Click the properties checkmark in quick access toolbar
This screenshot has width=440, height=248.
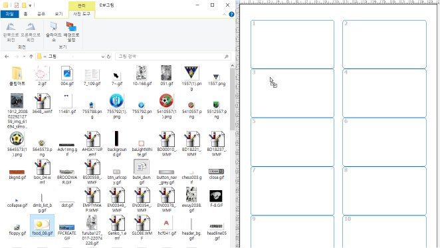[17, 5]
